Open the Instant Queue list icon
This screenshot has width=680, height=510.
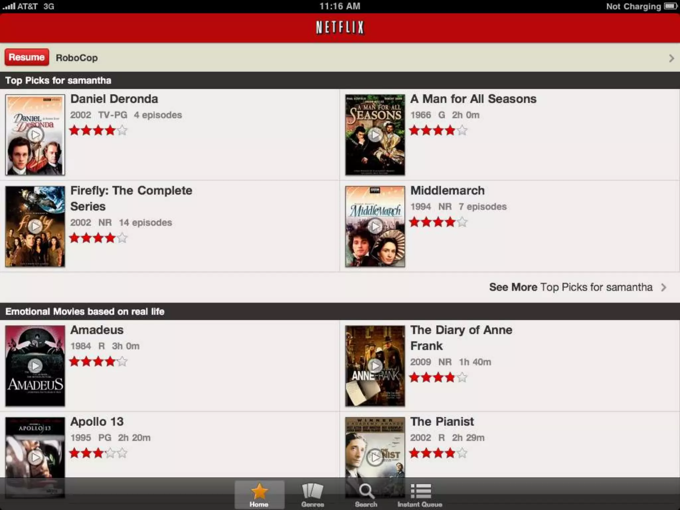pos(420,491)
